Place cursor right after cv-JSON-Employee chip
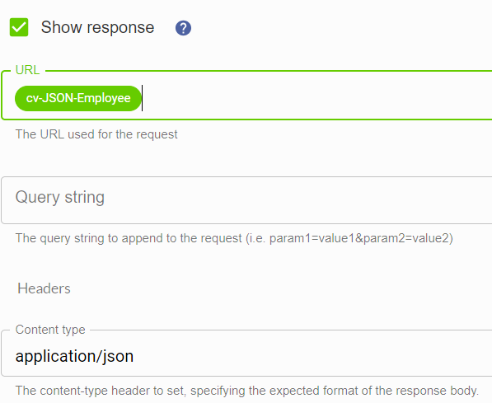This screenshot has width=492, height=403. coord(143,98)
